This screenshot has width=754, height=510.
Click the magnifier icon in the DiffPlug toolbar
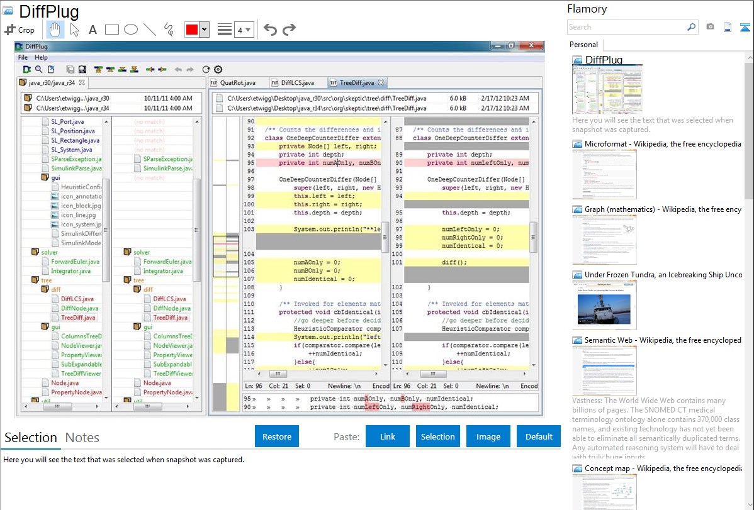(38, 70)
